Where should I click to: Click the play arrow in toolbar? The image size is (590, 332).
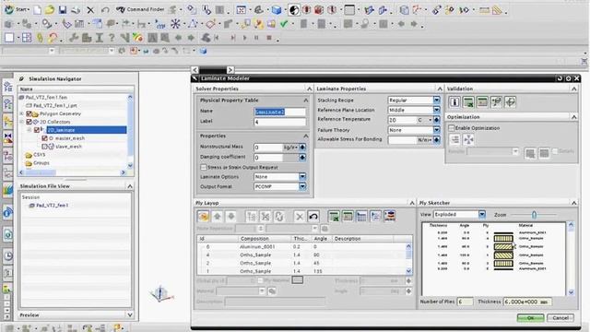[244, 38]
